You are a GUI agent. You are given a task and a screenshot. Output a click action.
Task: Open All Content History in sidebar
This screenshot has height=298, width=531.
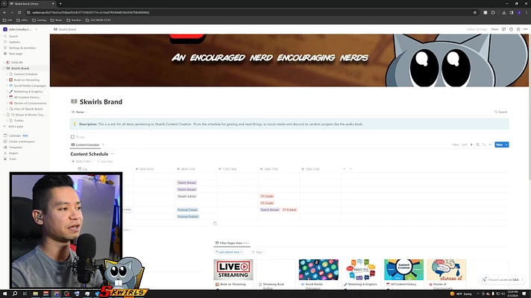point(26,97)
